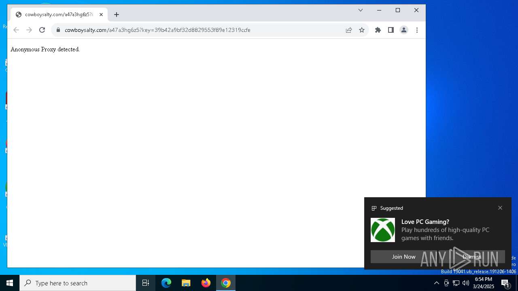518x291 pixels.
Task: View site security lock information
Action: (x=58, y=30)
